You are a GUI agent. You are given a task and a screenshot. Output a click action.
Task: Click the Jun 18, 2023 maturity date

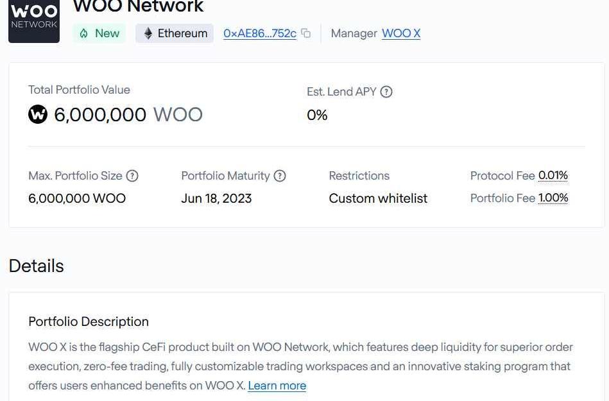click(216, 198)
